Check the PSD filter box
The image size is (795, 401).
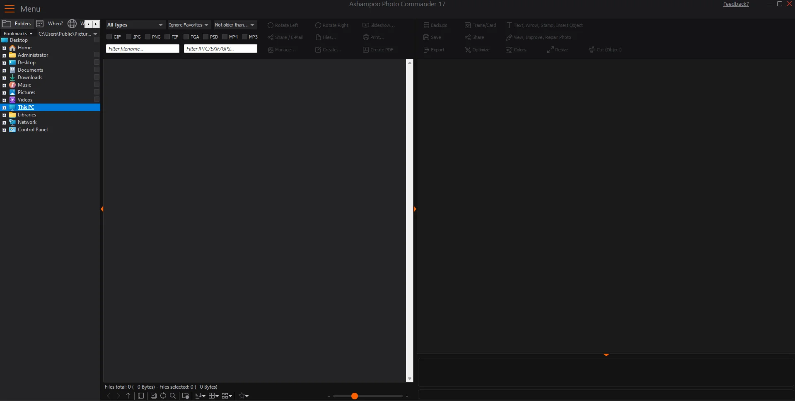tap(206, 37)
